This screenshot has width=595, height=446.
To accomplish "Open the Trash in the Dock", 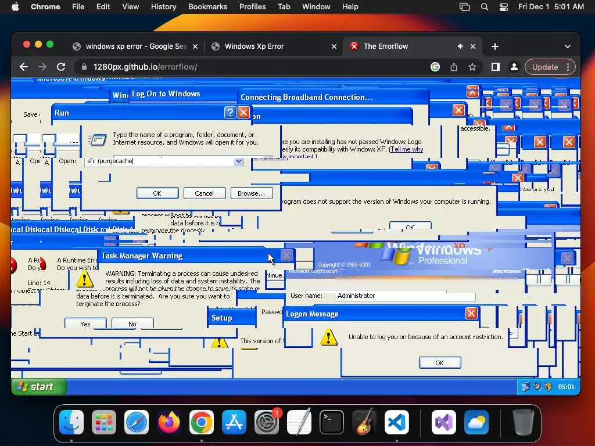I will click(x=524, y=422).
